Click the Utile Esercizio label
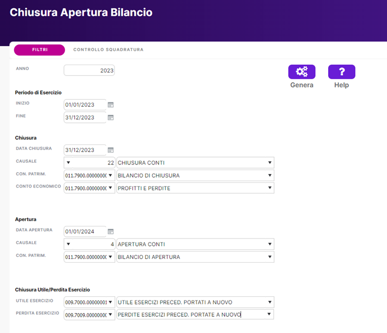 pos(35,300)
